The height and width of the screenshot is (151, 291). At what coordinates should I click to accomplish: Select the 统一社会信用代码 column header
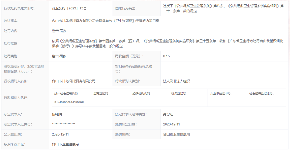(67, 93)
